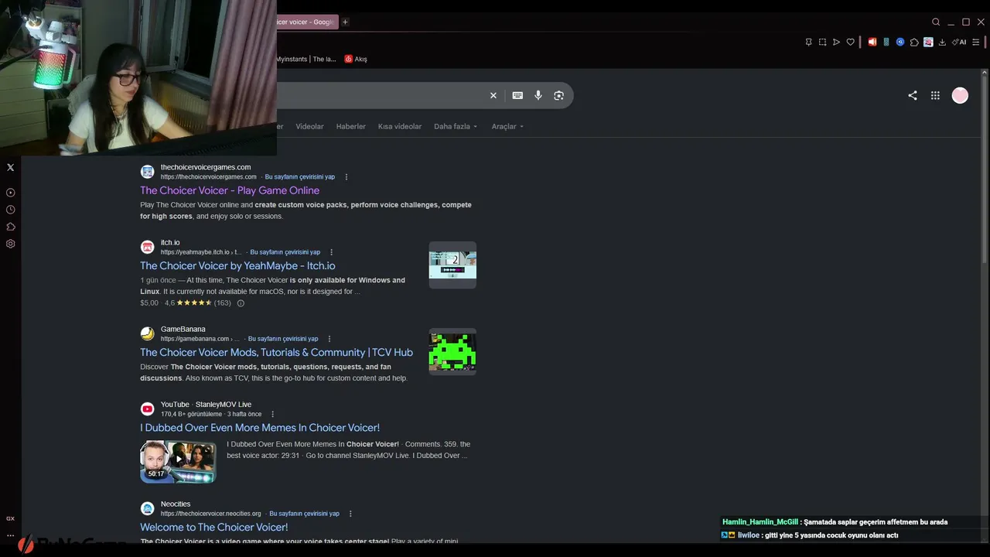The height and width of the screenshot is (557, 990).
Task: Click the '$5,00' price text
Action: (x=149, y=303)
